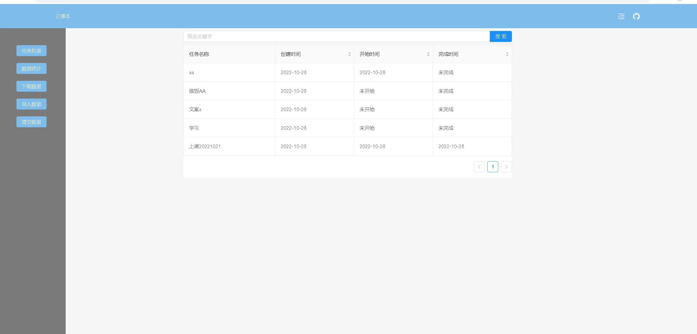Click the 导入数据 button
Image resolution: width=697 pixels, height=334 pixels.
(x=31, y=104)
